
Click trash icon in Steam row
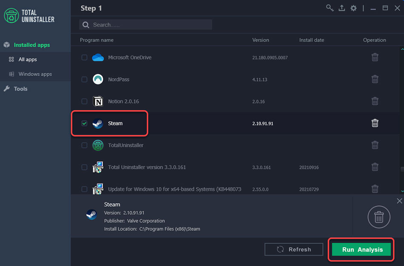coord(375,123)
